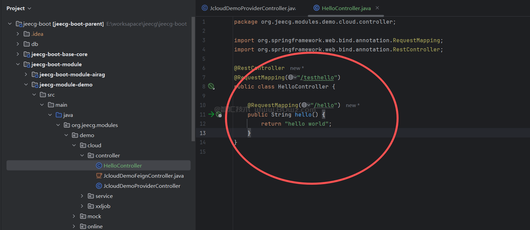Collapse the cloud package
The height and width of the screenshot is (230, 530).
pyautogui.click(x=74, y=145)
